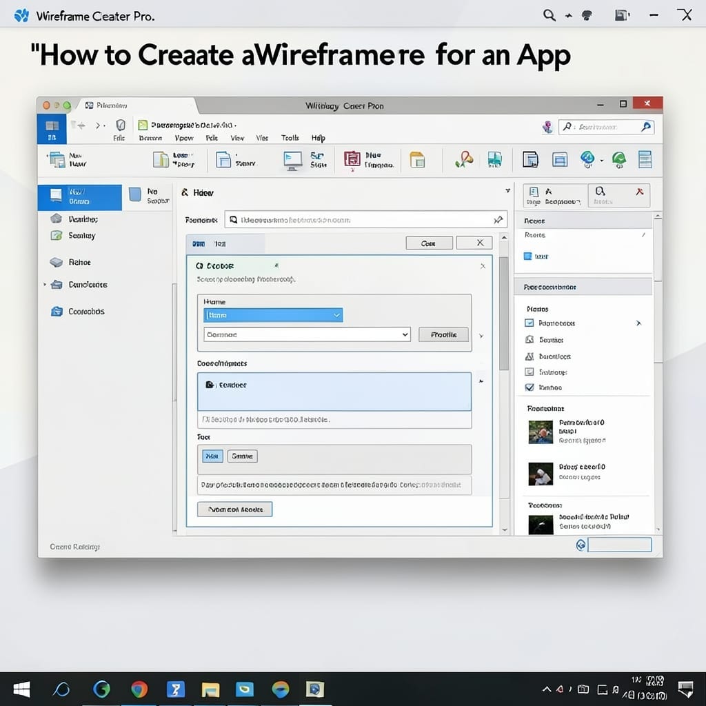Screen dimensions: 706x706
Task: Toggle the Snlnooge checkbox
Action: (529, 372)
